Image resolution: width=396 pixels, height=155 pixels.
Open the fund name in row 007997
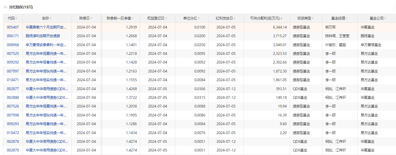click(46, 71)
